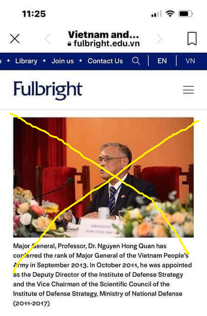207x316 pixels.
Task: Click the Fulbright logo to go home
Action: point(48,90)
